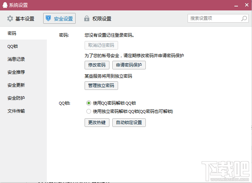Select 使用QQ密码解锁QQ锁 radio option
Viewport: 252px width, 183px height.
tap(89, 103)
